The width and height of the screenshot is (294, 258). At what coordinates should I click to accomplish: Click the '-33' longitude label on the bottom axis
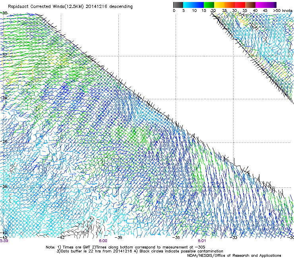[x=234, y=237]
